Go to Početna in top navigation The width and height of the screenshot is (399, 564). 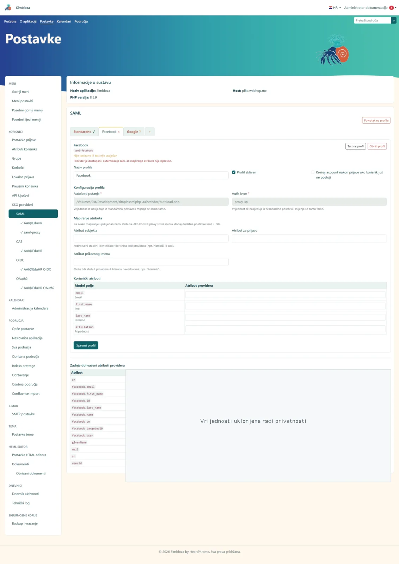(x=10, y=22)
